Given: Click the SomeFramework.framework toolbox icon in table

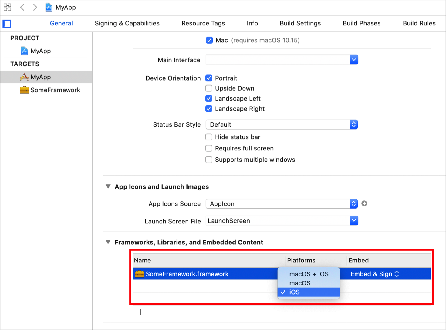Looking at the screenshot, I should (x=140, y=274).
